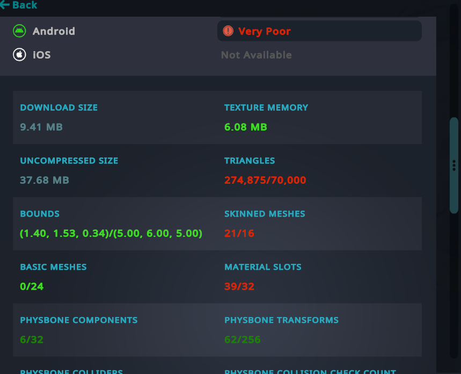Image resolution: width=461 pixels, height=374 pixels.
Task: Click the Triangles value 274,875/70,000
Action: pos(265,180)
